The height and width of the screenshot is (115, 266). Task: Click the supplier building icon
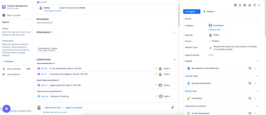point(188,68)
